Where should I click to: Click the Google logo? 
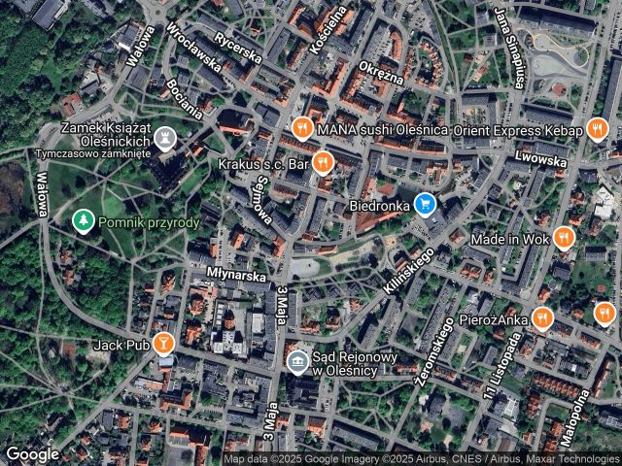[x=32, y=454]
